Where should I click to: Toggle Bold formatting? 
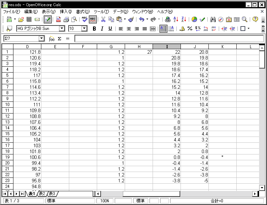tap(94, 29)
